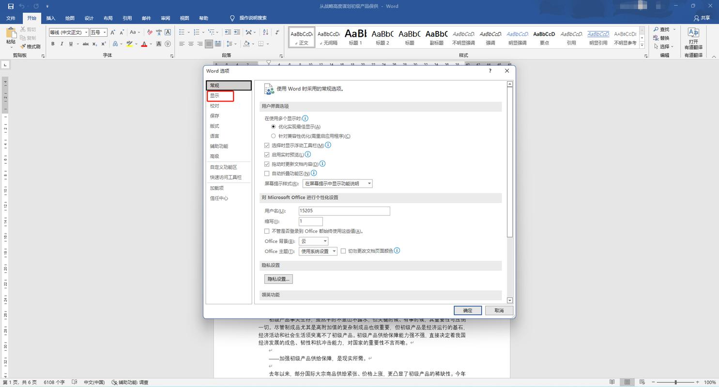Toggle show paragraph marks
Viewport: 719px width, 387px height.
pos(277,32)
